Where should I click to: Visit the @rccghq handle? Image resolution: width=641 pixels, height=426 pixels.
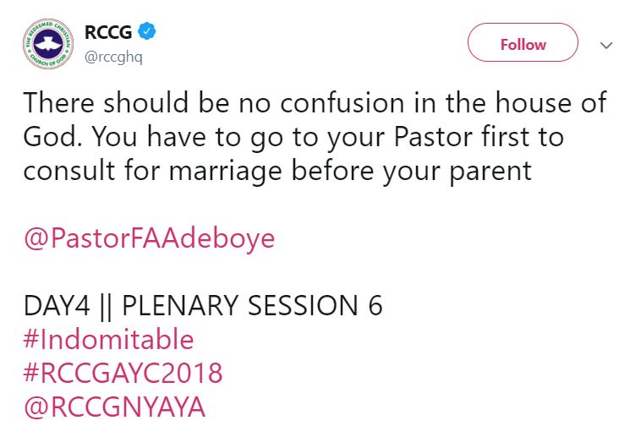tap(112, 55)
